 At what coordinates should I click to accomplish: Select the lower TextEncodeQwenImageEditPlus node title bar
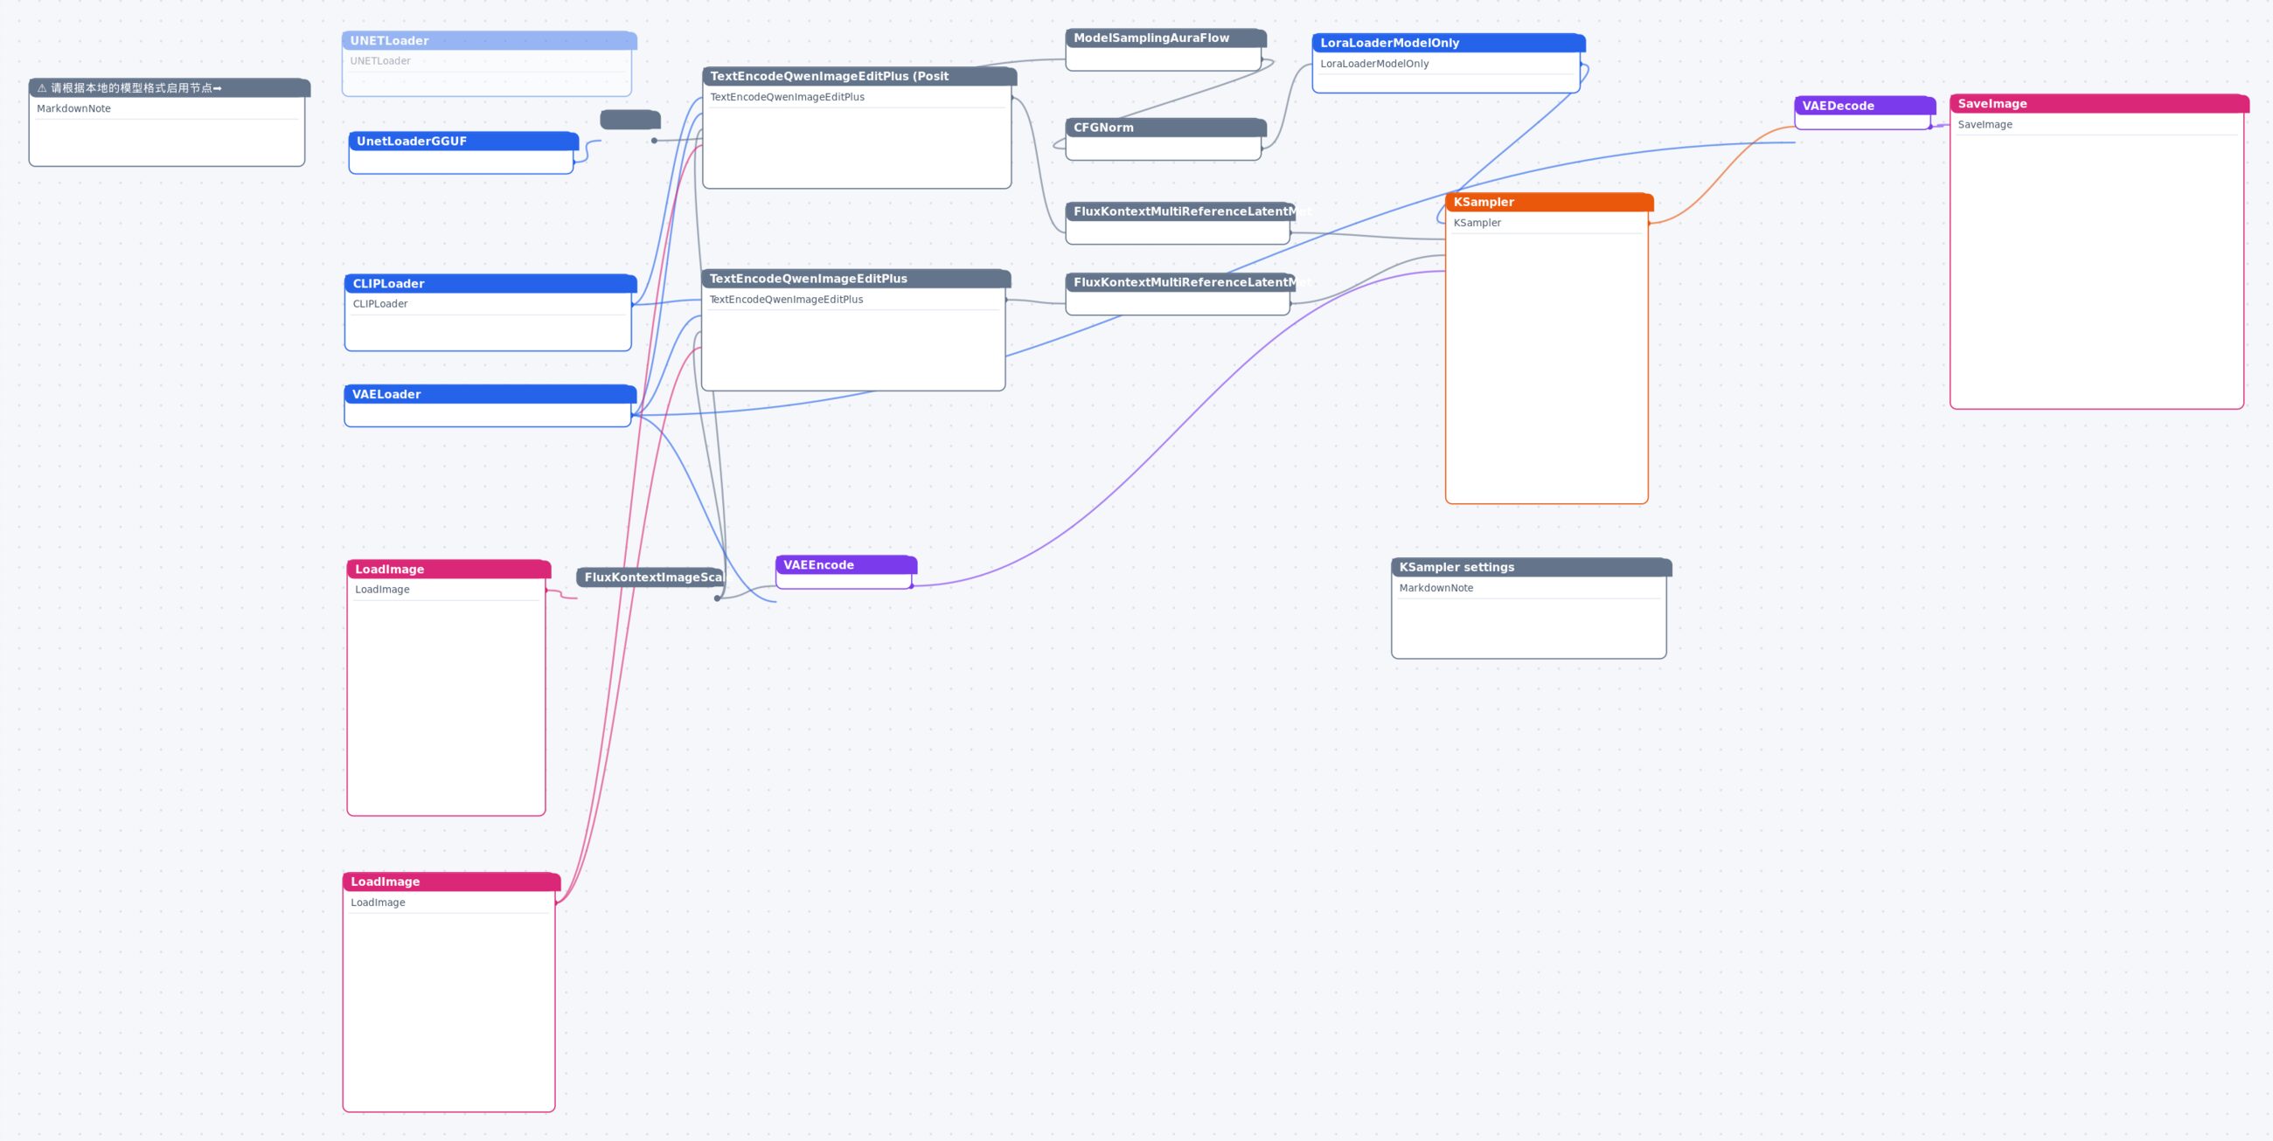pos(855,279)
